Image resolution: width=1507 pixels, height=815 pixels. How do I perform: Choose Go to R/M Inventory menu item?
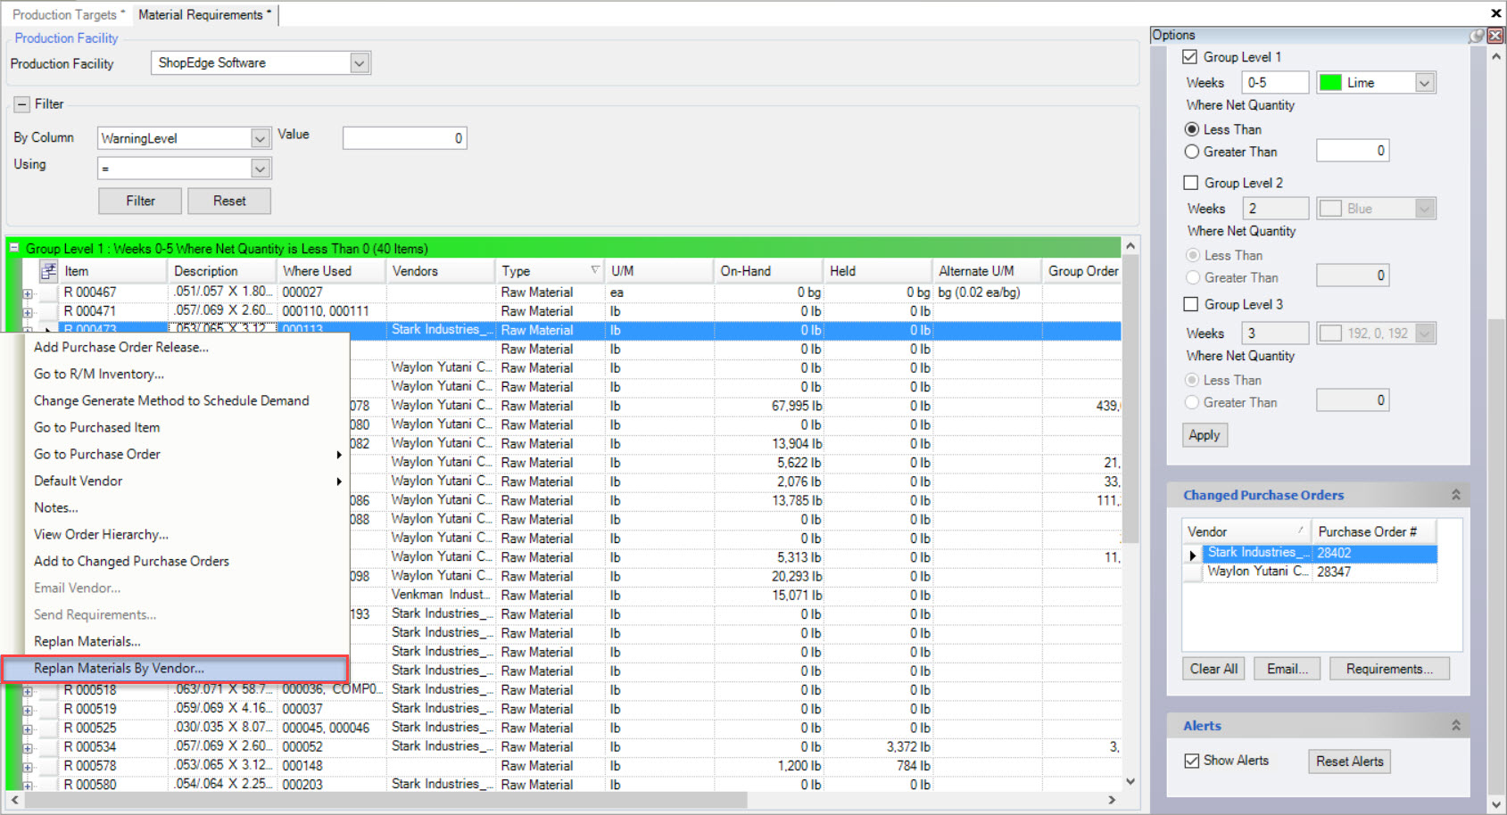(x=186, y=374)
